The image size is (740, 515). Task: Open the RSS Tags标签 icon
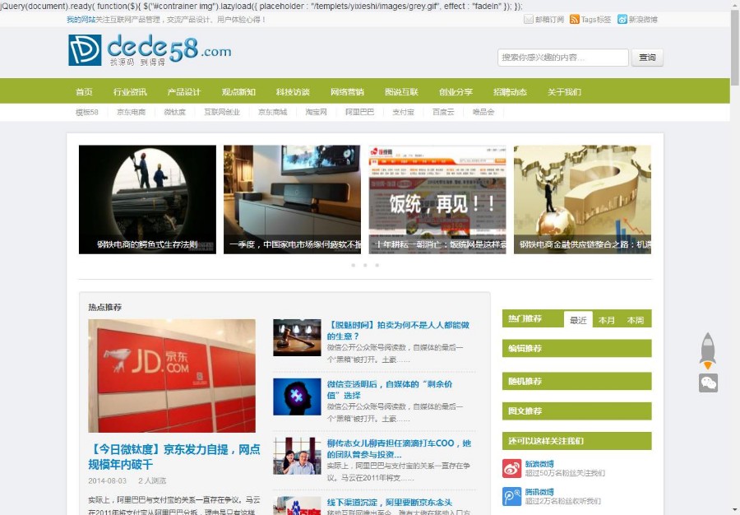575,20
